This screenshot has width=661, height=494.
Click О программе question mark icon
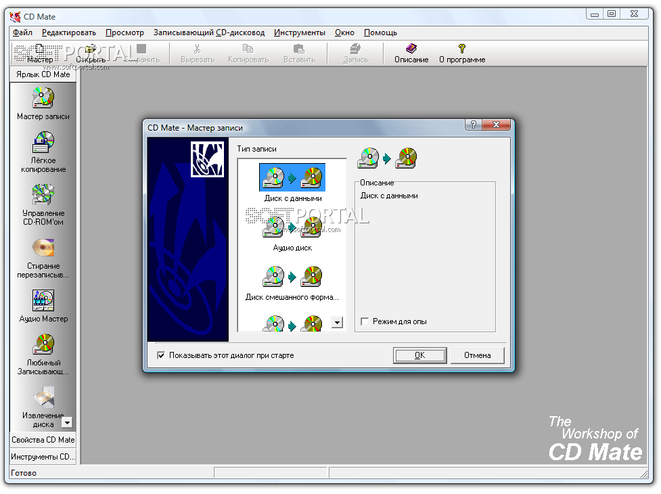(462, 49)
